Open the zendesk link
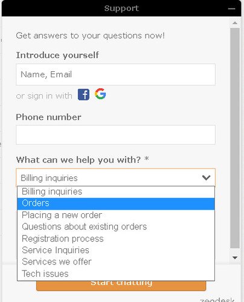 click(217, 300)
